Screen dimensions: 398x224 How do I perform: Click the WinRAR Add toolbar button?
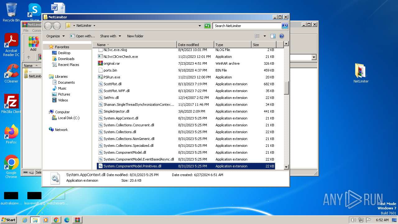tap(33, 44)
